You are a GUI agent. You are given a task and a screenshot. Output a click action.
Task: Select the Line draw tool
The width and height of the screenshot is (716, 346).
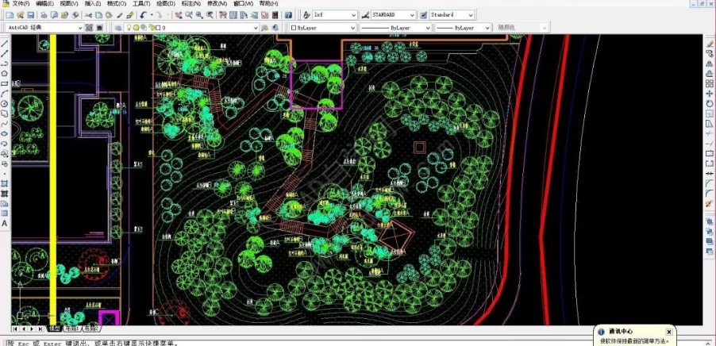tap(5, 44)
